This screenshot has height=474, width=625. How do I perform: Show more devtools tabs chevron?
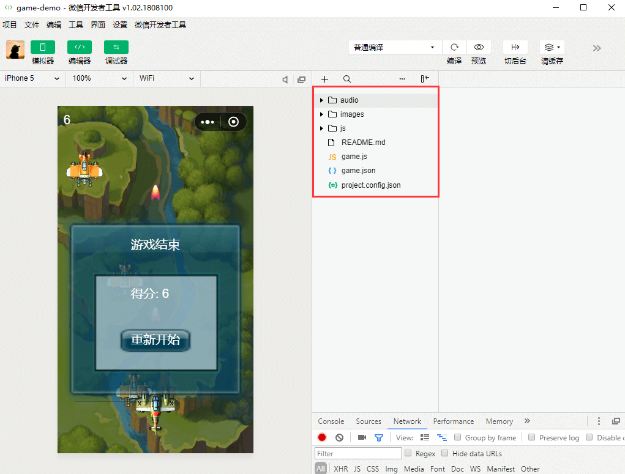click(527, 421)
